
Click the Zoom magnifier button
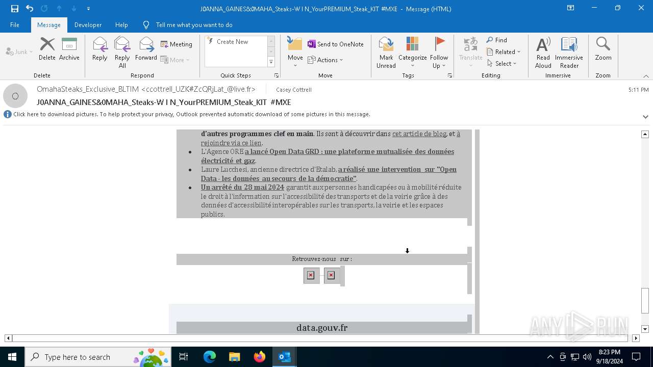[603, 49]
